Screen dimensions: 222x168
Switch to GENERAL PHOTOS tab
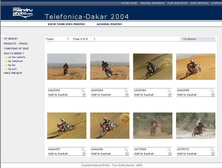pyautogui.click(x=109, y=24)
